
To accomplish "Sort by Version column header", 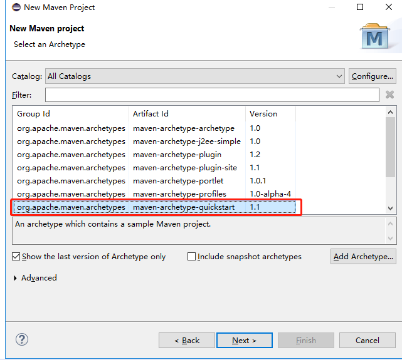I will point(270,113).
